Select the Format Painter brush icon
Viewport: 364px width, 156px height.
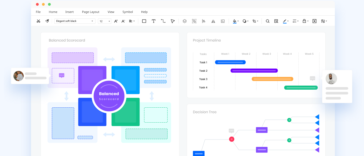[x=47, y=21]
